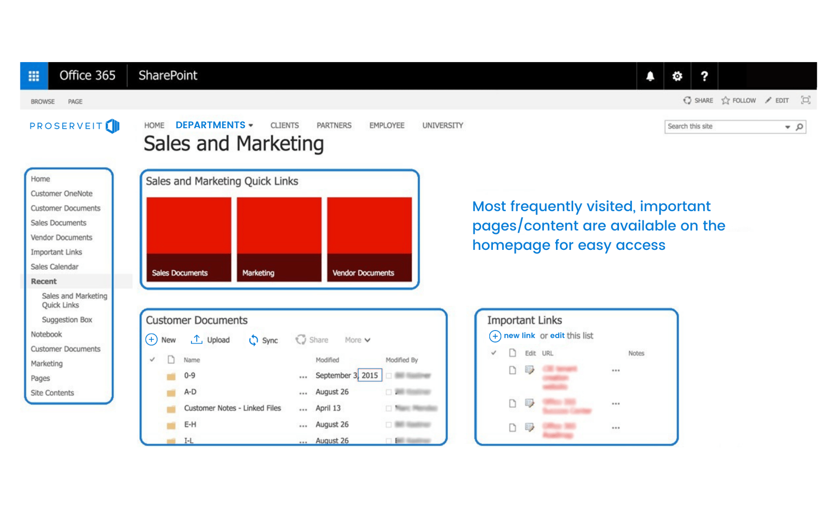Switch to the Page ribbon tab
Screen dimensions: 837x509
click(75, 101)
